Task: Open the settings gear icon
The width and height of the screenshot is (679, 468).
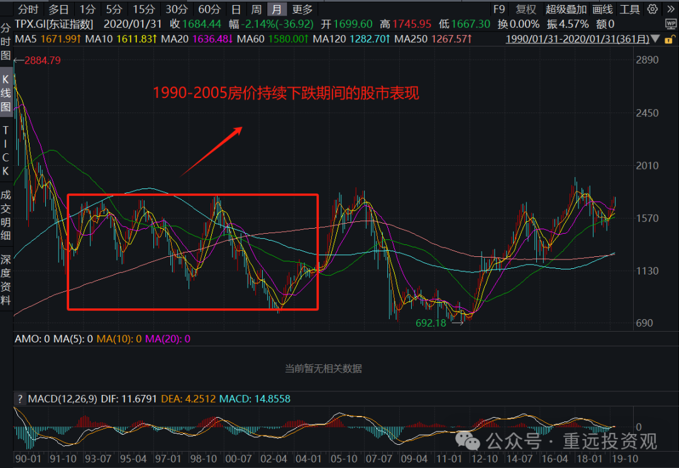Action: tap(653, 9)
